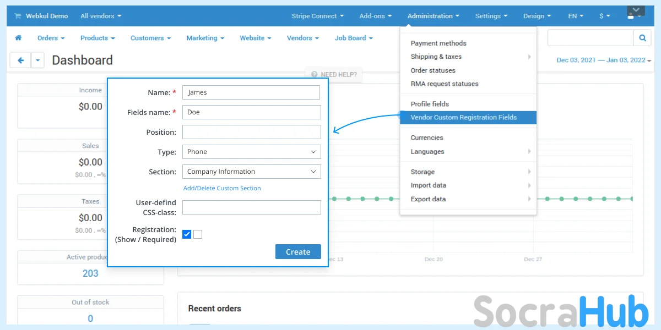The image size is (661, 330).
Task: Toggle the Registration Show checkbox
Action: click(187, 234)
